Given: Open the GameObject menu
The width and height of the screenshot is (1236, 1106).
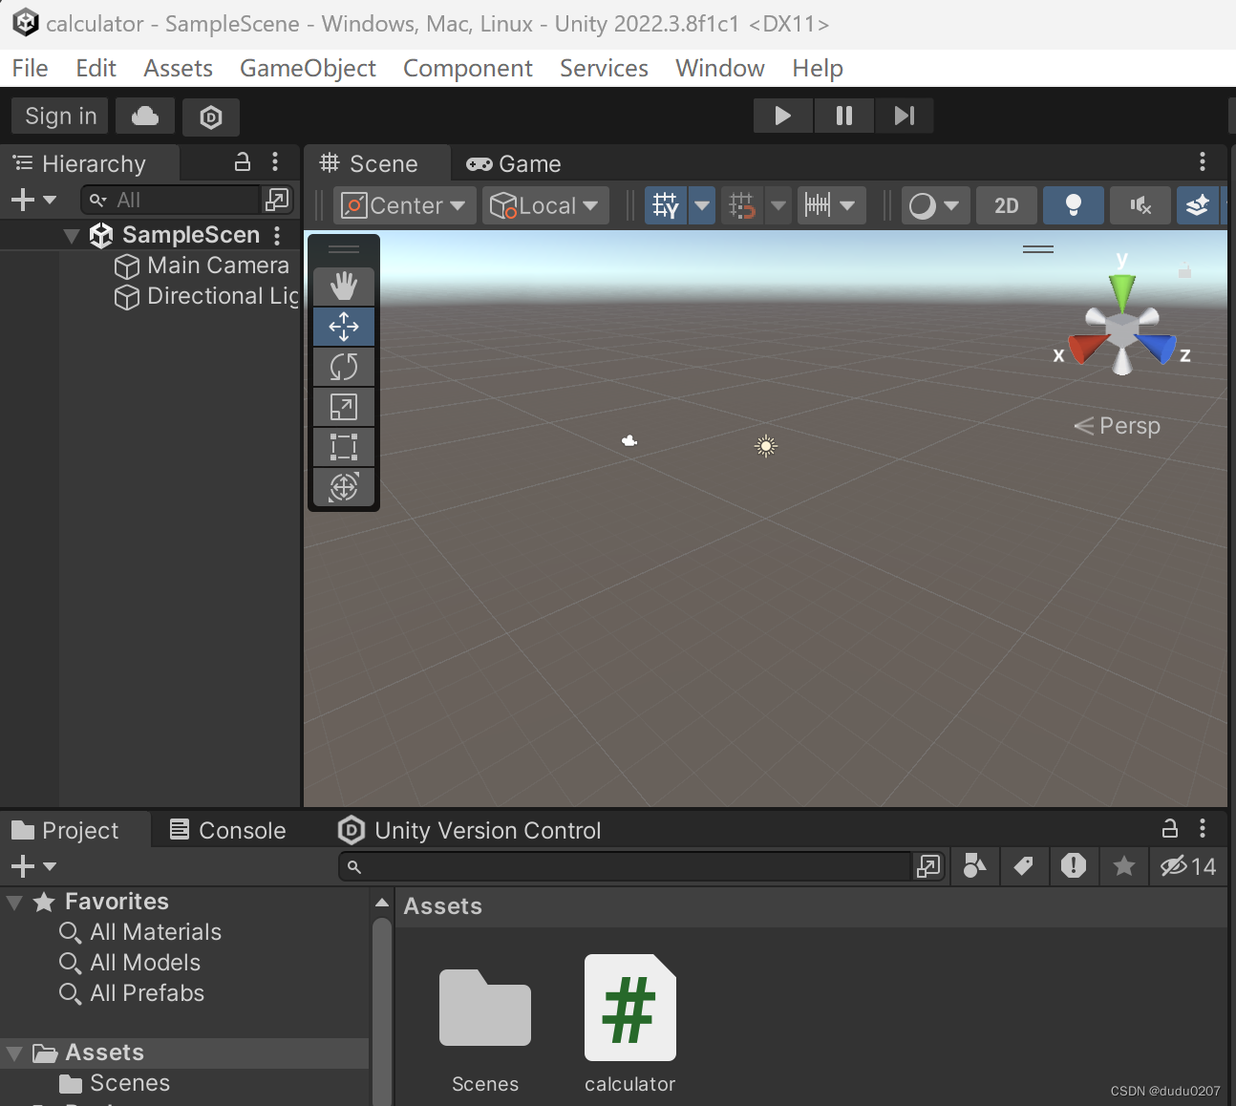Looking at the screenshot, I should coord(308,68).
